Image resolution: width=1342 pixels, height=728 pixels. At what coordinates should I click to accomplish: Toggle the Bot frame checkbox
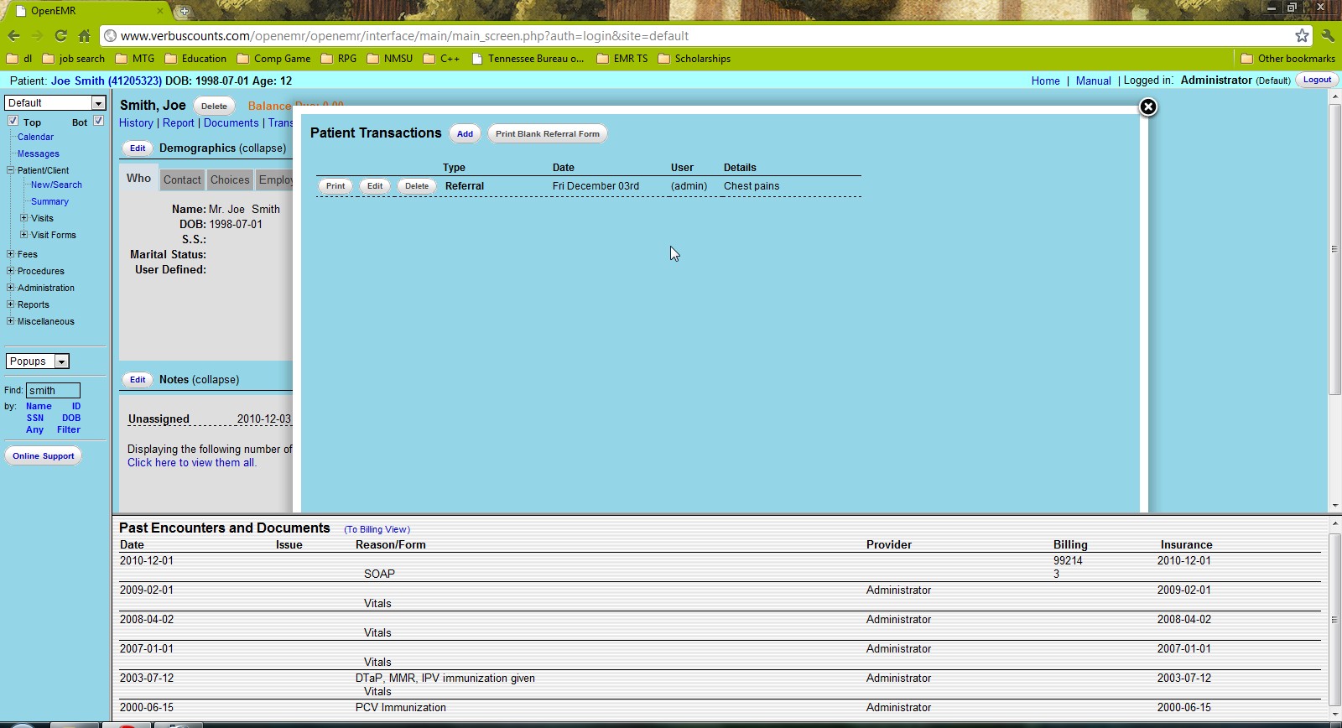(98, 122)
